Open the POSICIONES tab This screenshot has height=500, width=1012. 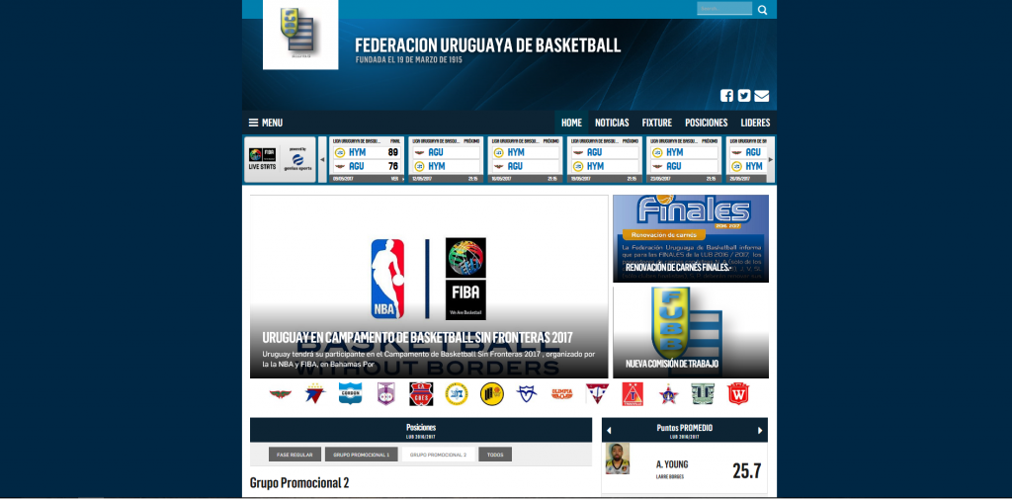tap(706, 123)
